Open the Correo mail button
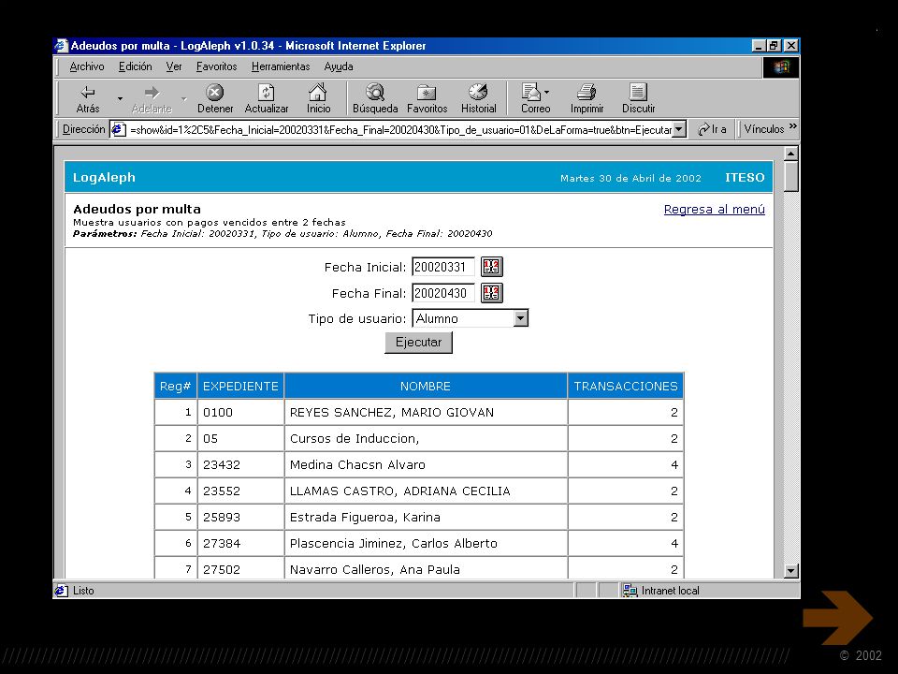The width and height of the screenshot is (898, 674). pyautogui.click(x=535, y=98)
